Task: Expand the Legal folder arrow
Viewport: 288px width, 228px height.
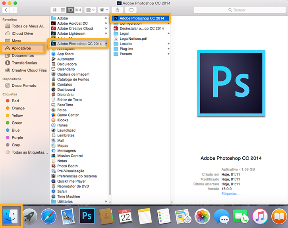Action: pos(168,33)
